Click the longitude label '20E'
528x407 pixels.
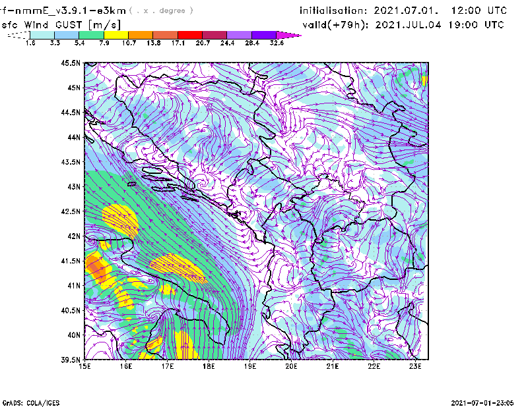point(291,366)
